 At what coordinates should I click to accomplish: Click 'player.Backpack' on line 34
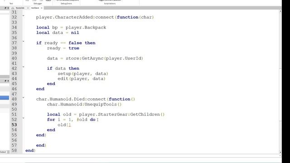click(x=86, y=28)
